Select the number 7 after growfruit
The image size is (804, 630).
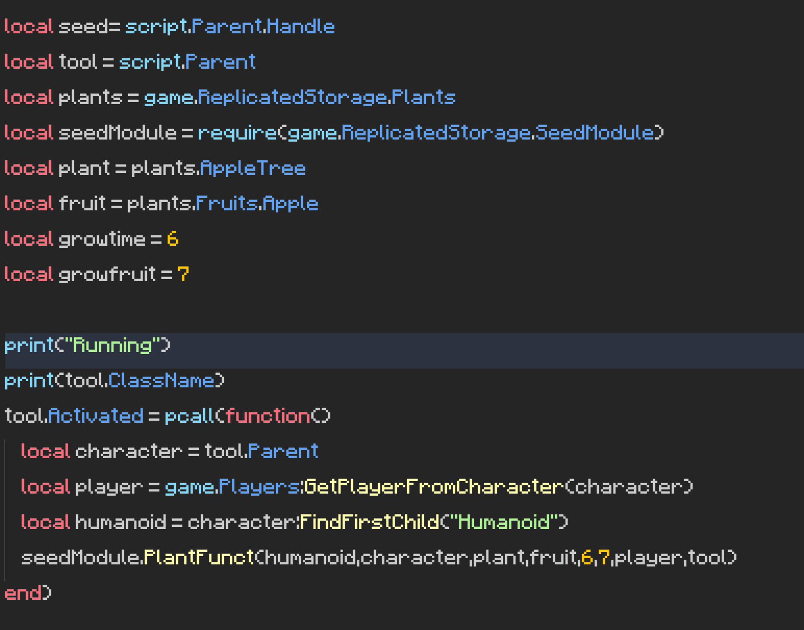tap(183, 274)
